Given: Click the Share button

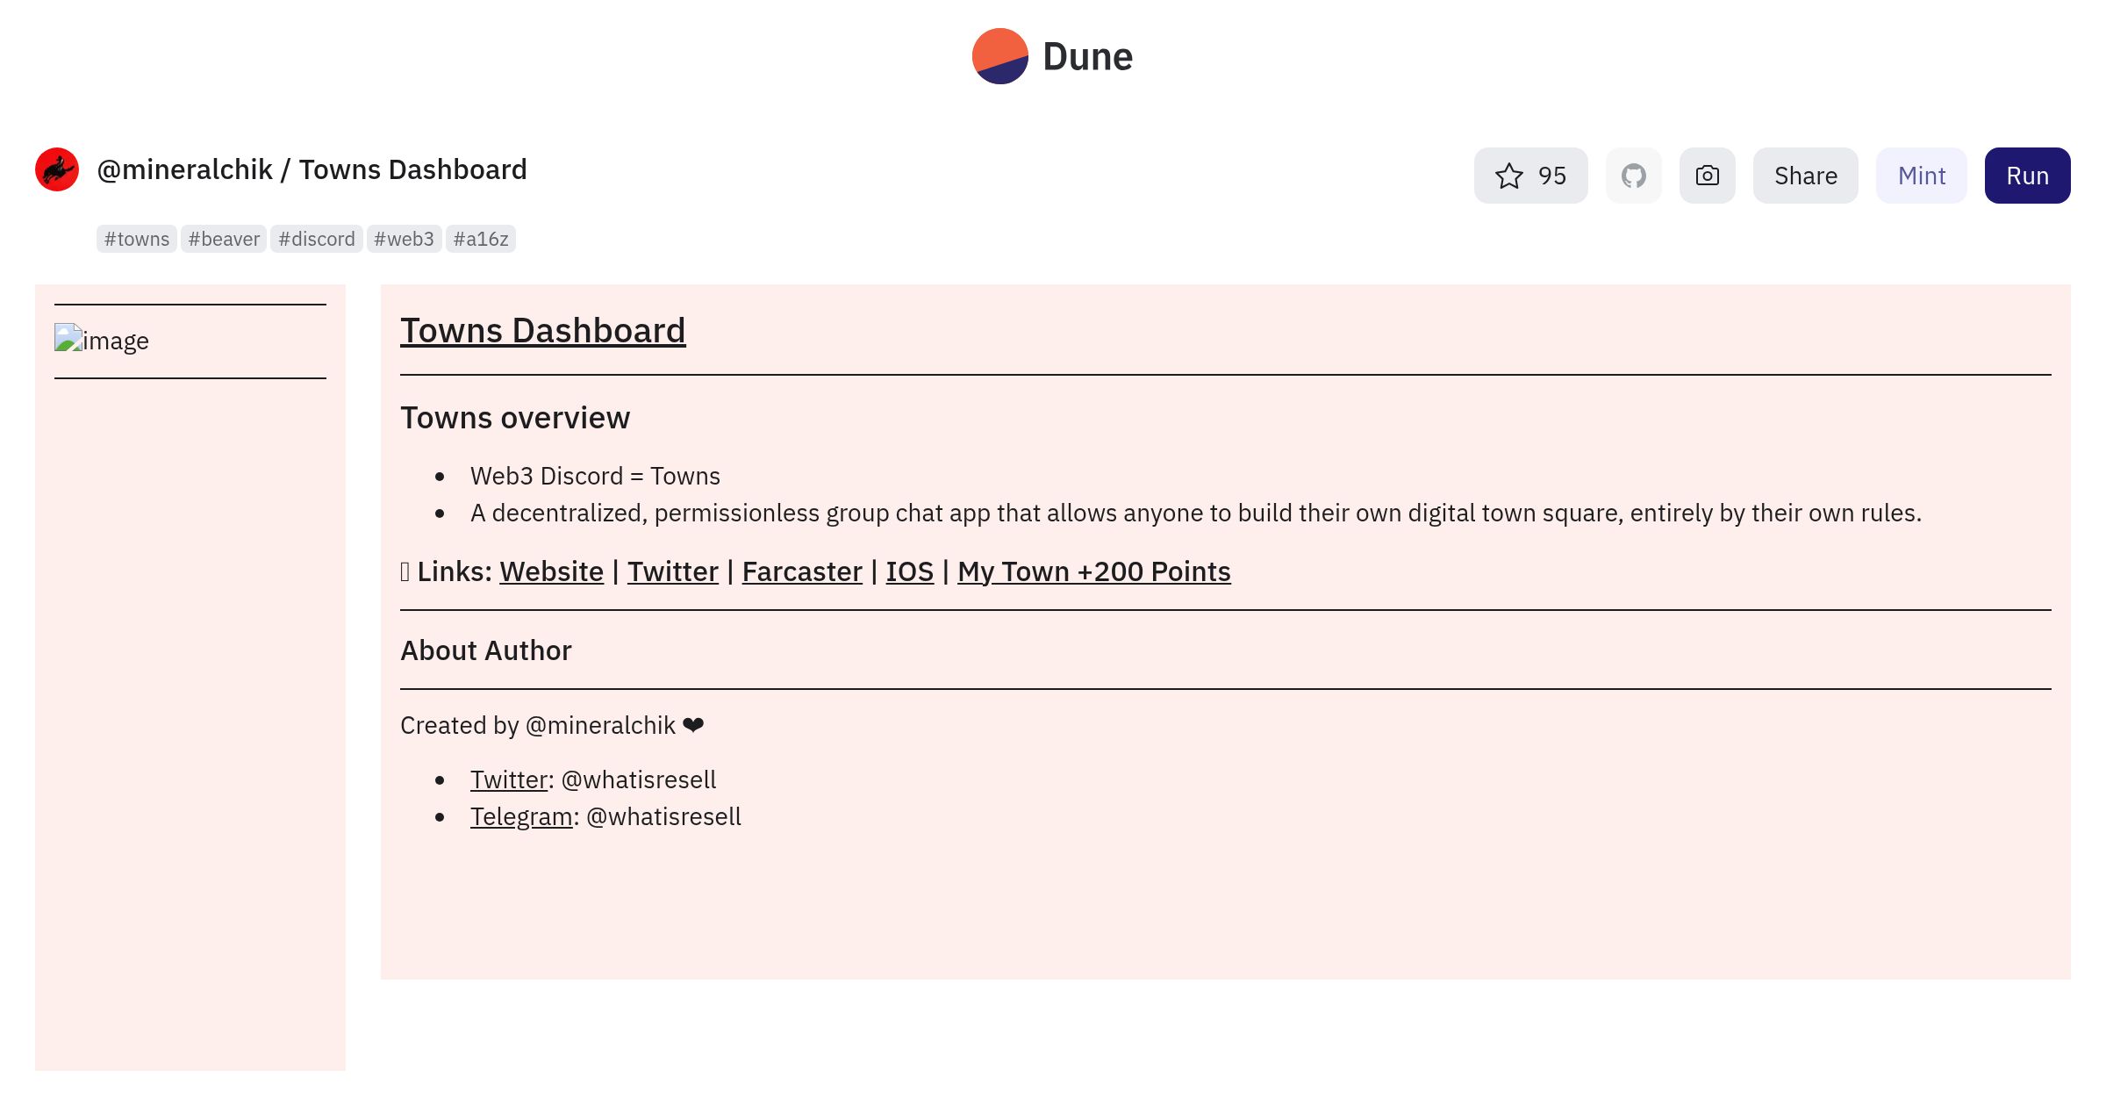Looking at the screenshot, I should [x=1805, y=176].
